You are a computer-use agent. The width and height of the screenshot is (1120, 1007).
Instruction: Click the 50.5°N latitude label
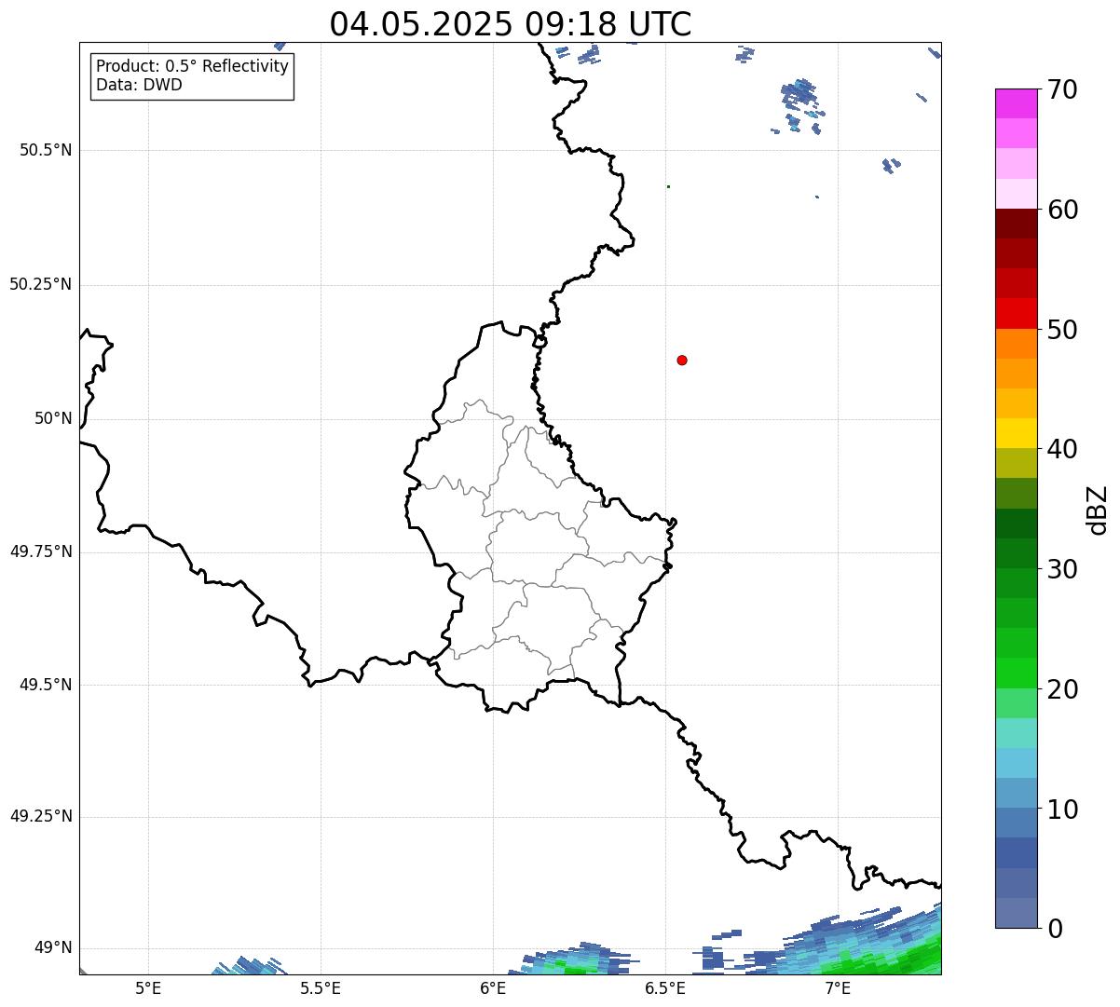pyautogui.click(x=46, y=150)
